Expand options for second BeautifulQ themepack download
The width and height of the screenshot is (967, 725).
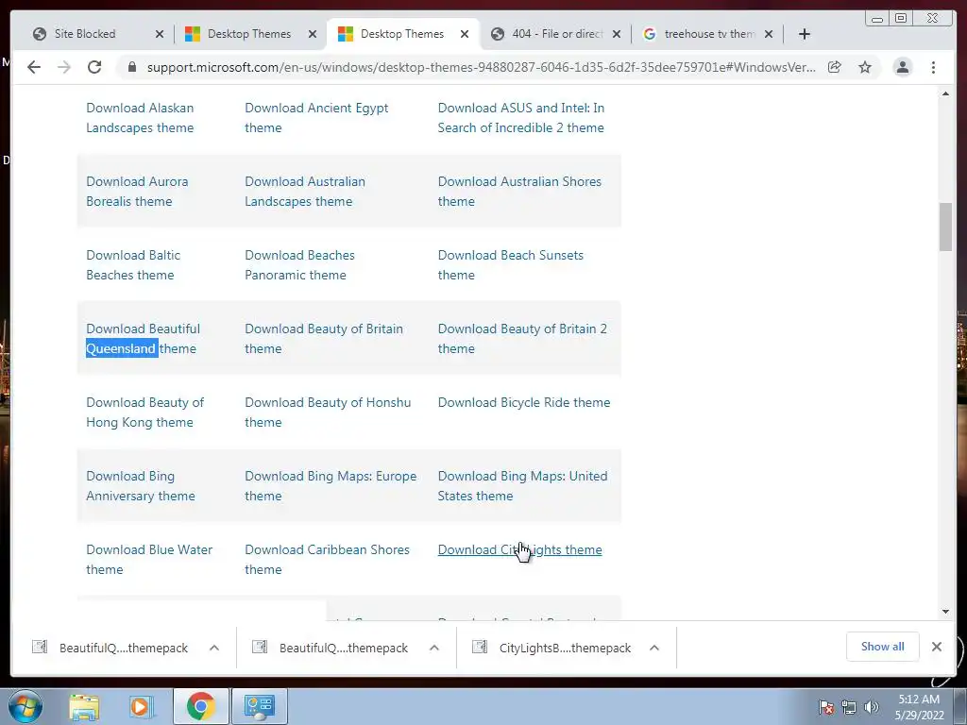(434, 648)
